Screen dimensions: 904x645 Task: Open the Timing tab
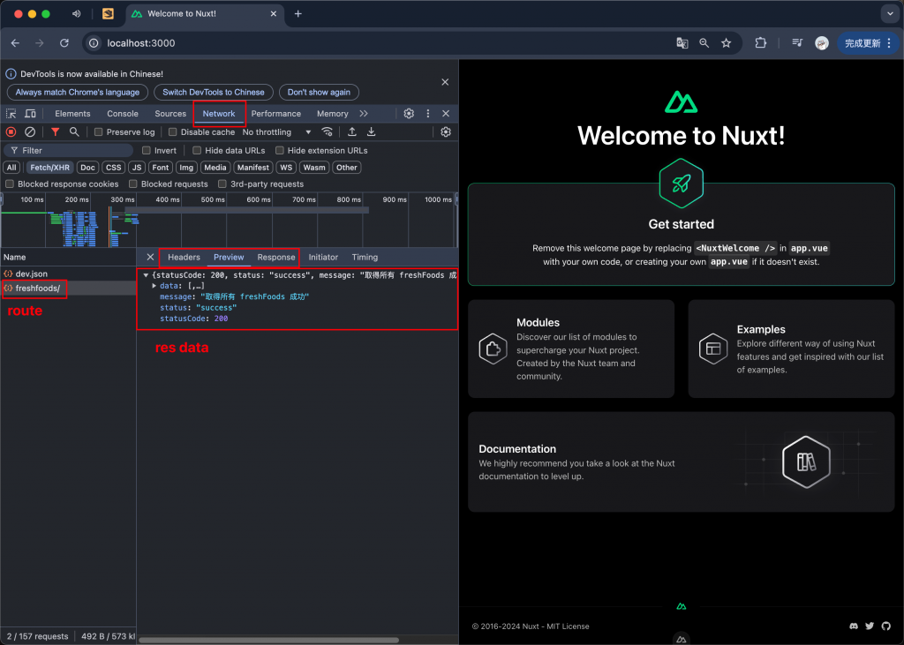click(x=365, y=257)
